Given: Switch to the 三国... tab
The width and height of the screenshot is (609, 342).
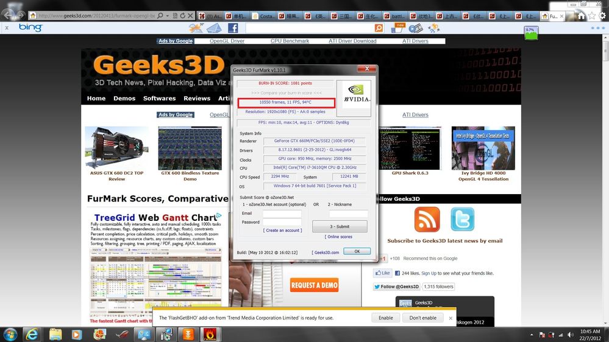Looking at the screenshot, I should [342, 16].
